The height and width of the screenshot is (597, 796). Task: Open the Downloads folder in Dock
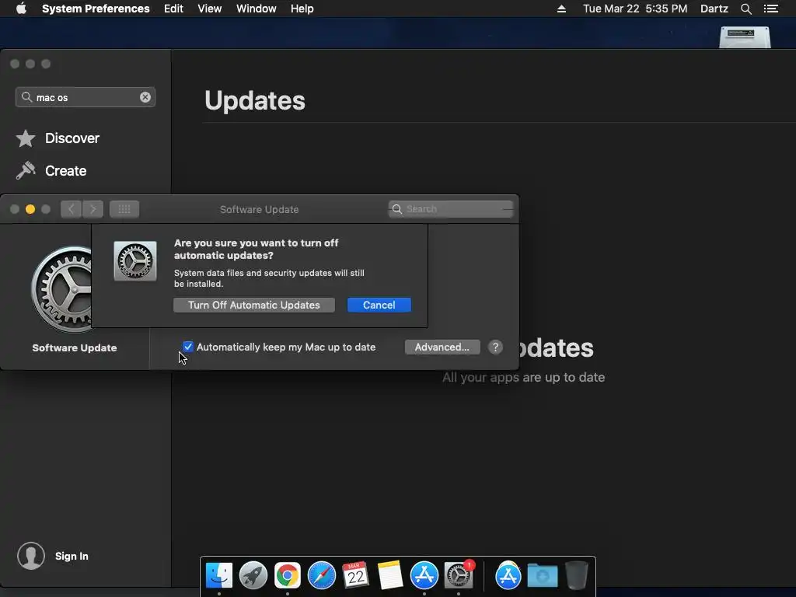coord(543,576)
